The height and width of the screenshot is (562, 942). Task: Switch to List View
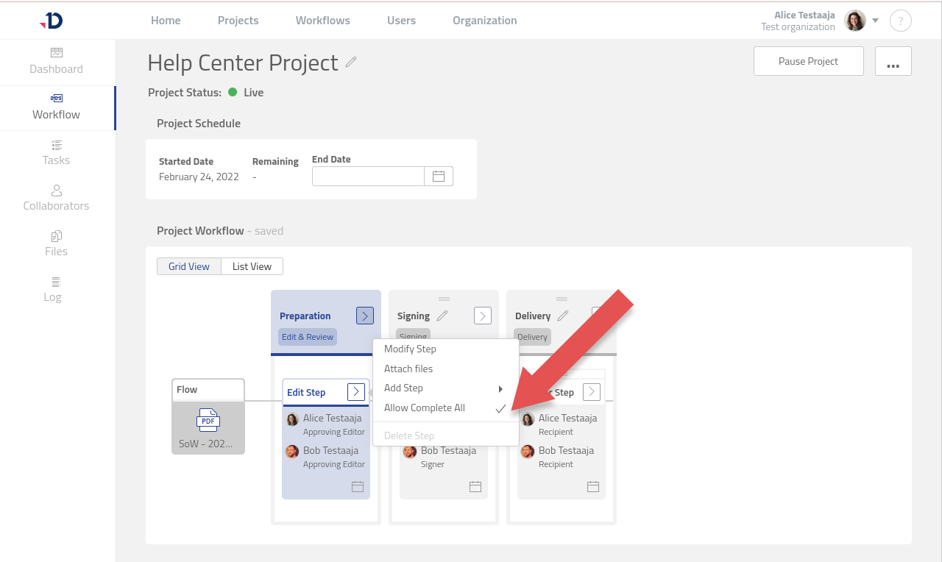[x=252, y=266]
